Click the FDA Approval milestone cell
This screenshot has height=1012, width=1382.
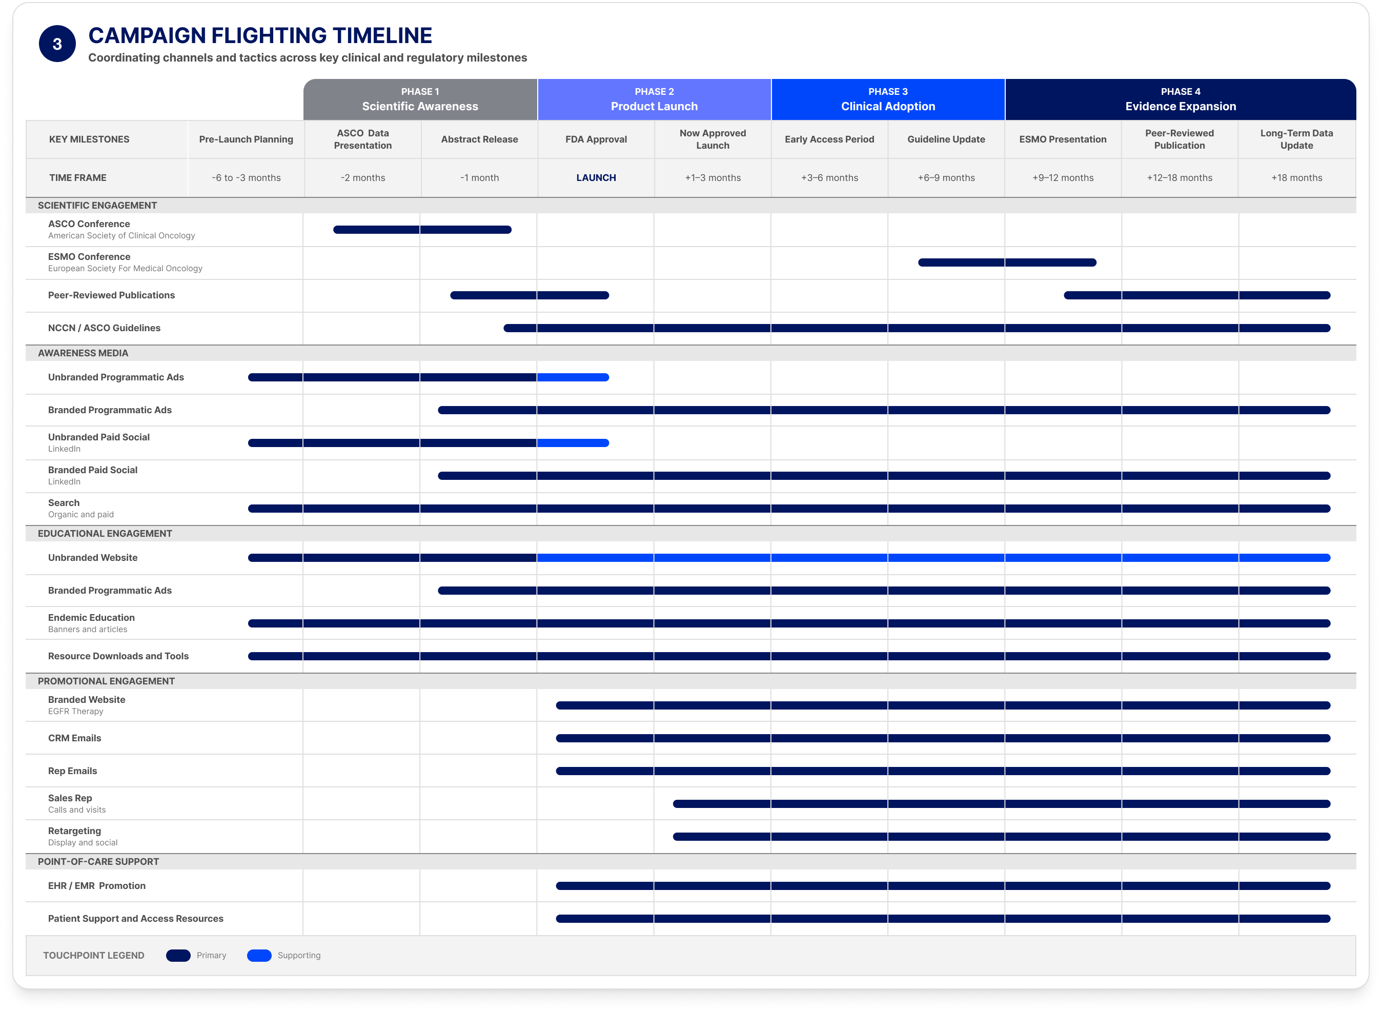point(596,139)
